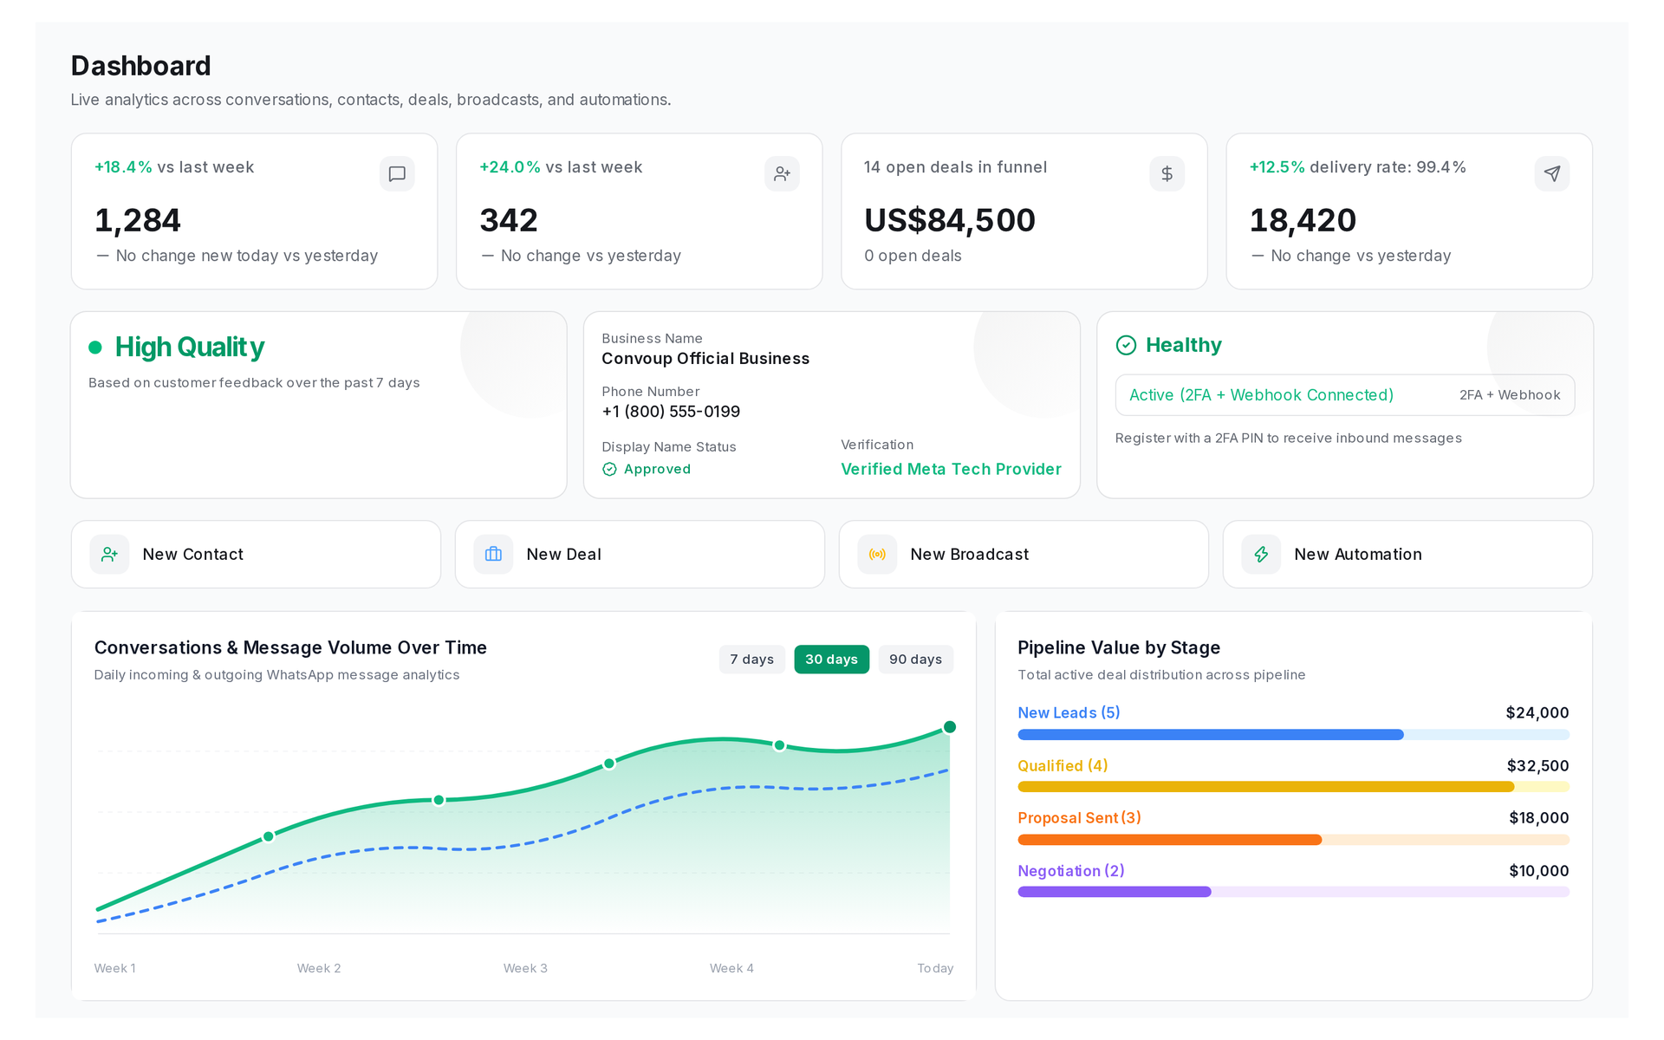1664x1040 pixels.
Task: Click the Healthy check-circle status icon
Action: click(1126, 345)
